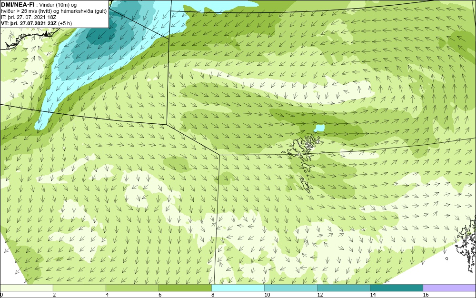The image size is (476, 298).
Task: Click the 0–2 m/s palest legend swatch
Action: click(27, 288)
